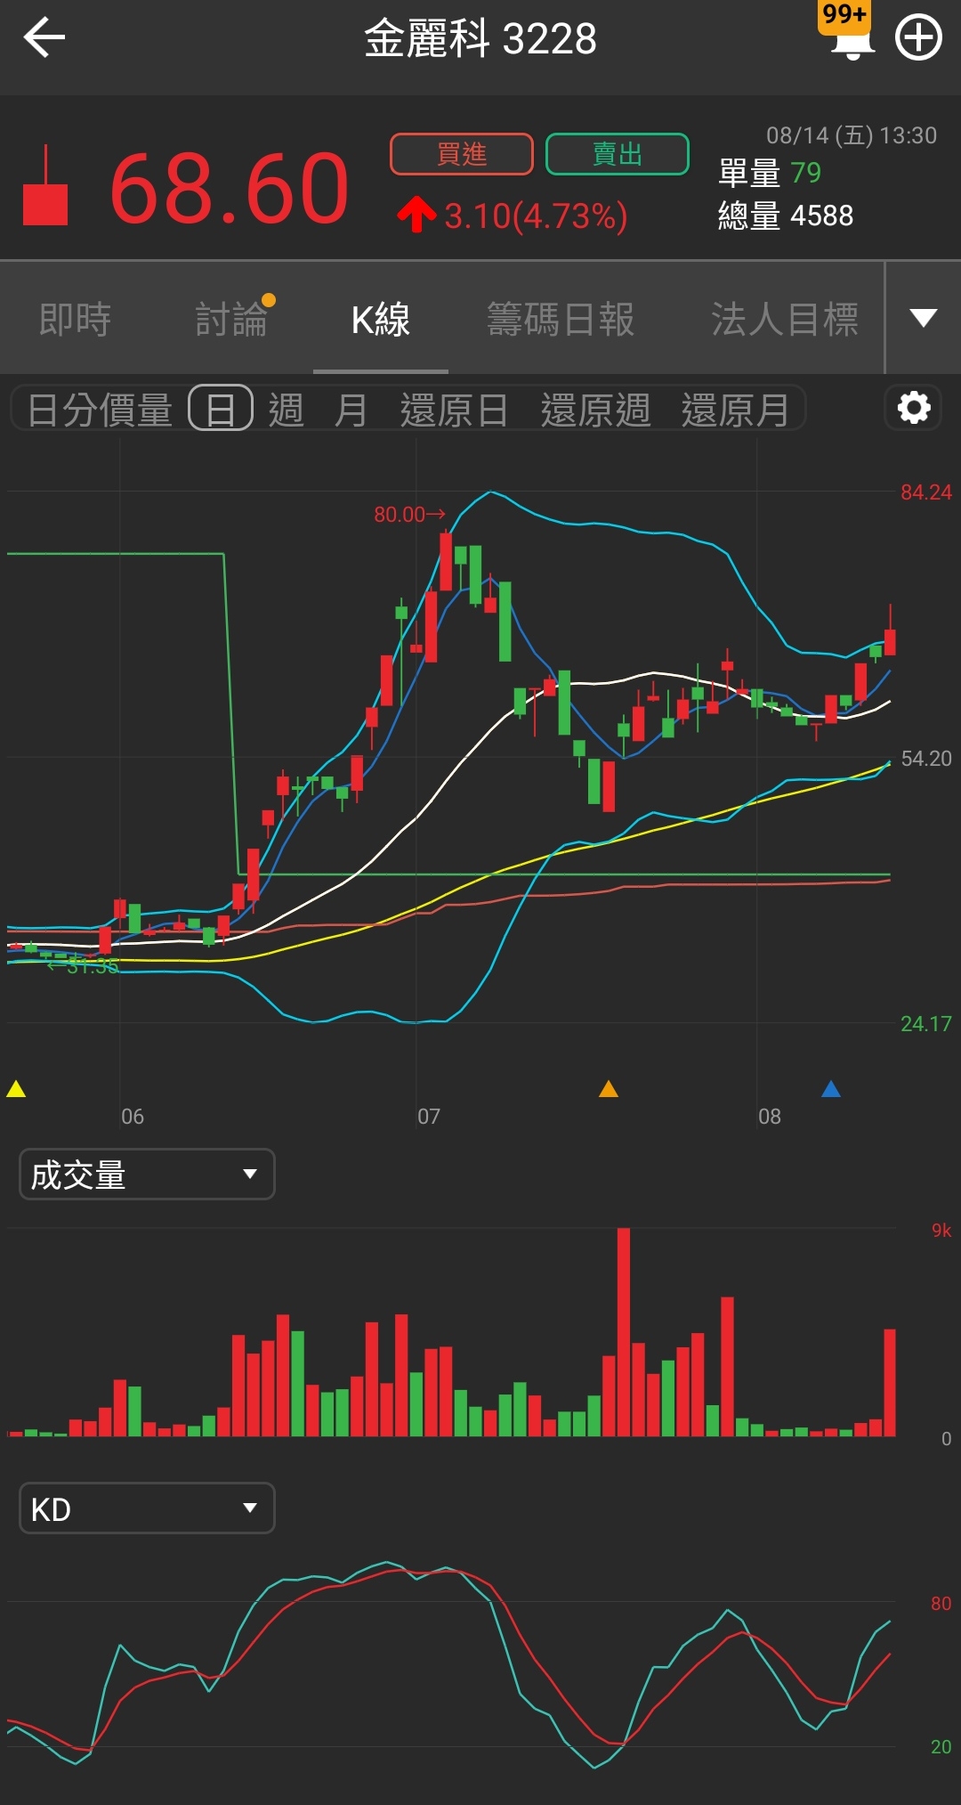961x1805 pixels.
Task: Tap the plus circle add icon
Action: [x=918, y=38]
